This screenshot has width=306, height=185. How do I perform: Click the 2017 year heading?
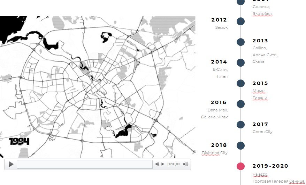coord(260,124)
